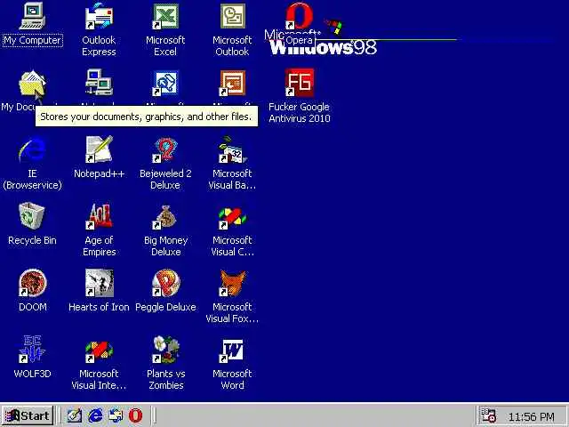Screen dimensions: 569x427
Task: Click the Hearts of Iron shortcut
Action: click(99, 283)
